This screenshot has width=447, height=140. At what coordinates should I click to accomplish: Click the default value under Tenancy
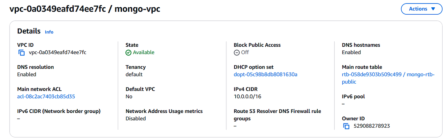[134, 74]
